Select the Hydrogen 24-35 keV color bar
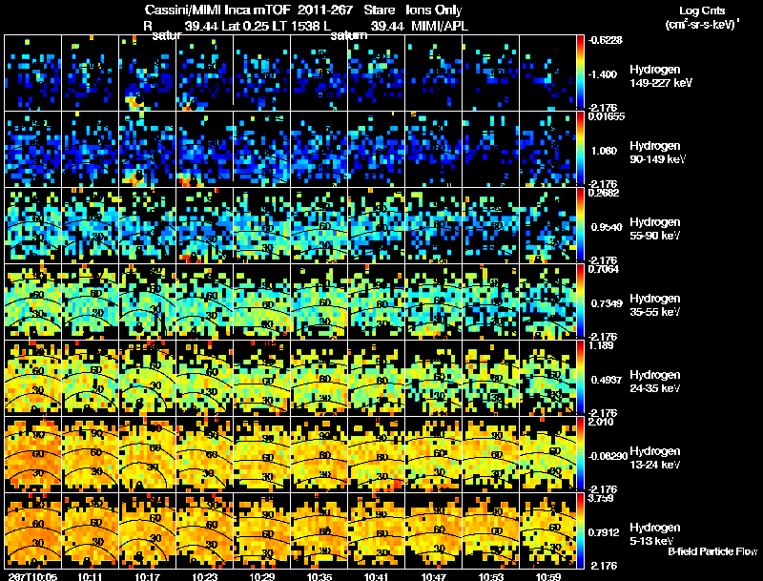This screenshot has width=763, height=581. (x=580, y=378)
